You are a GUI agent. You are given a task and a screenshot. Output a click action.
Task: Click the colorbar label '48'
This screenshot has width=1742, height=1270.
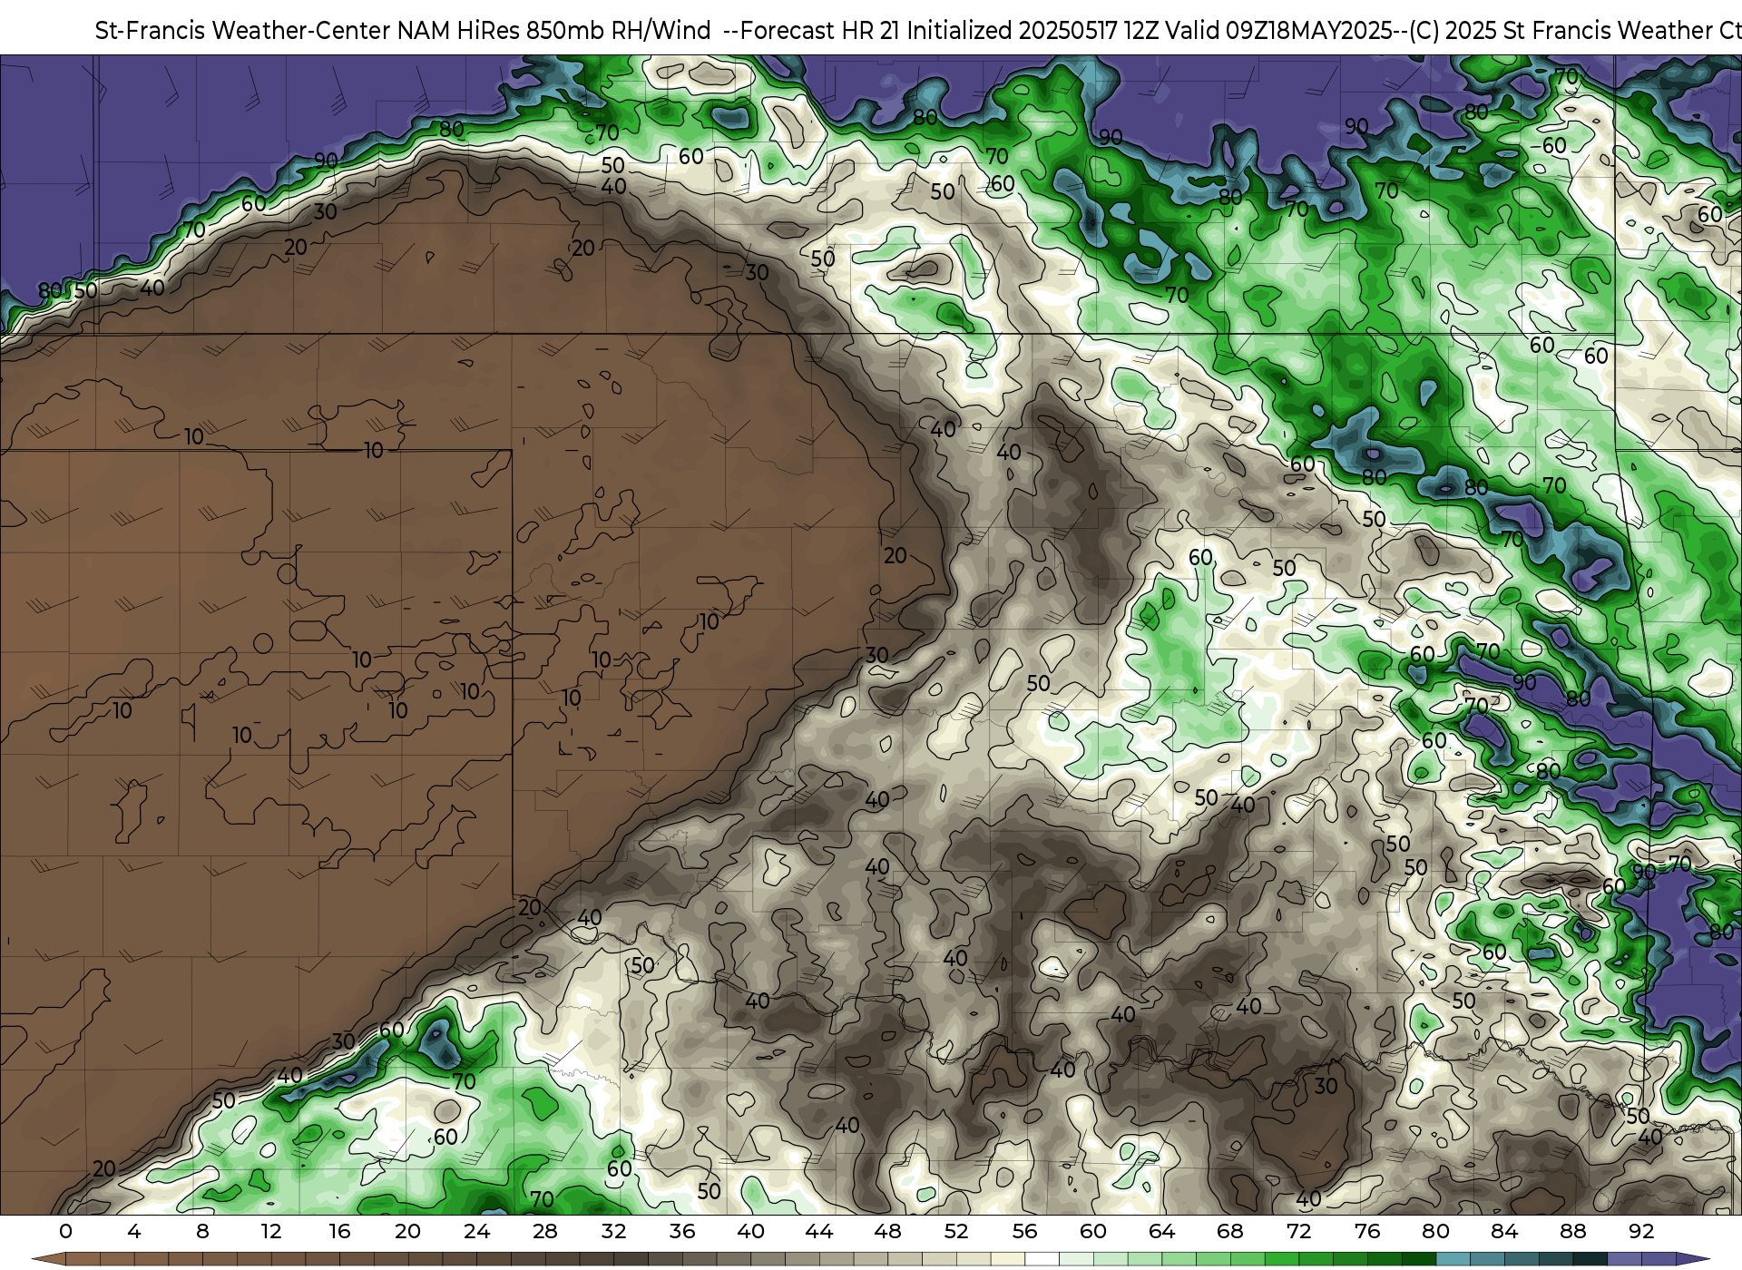pyautogui.click(x=887, y=1231)
